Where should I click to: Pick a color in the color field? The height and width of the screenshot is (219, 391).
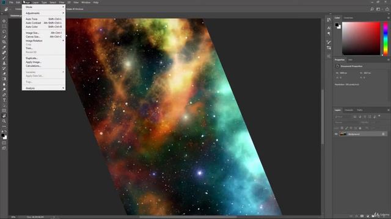[x=361, y=38]
